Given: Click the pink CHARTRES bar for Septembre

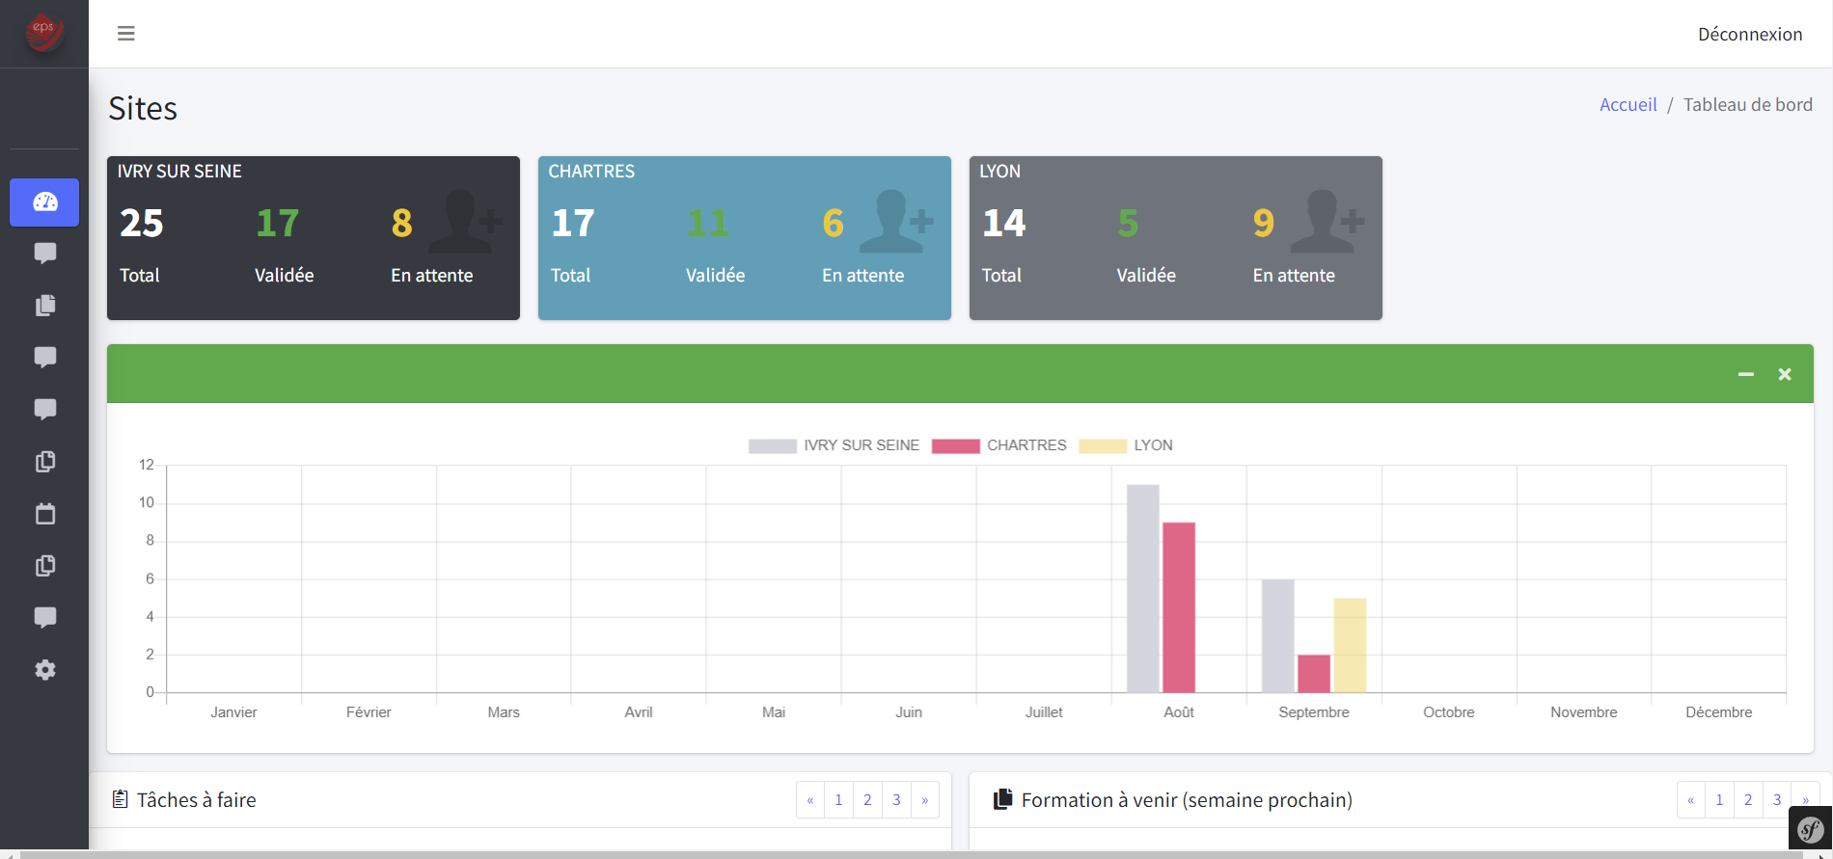Looking at the screenshot, I should point(1314,674).
